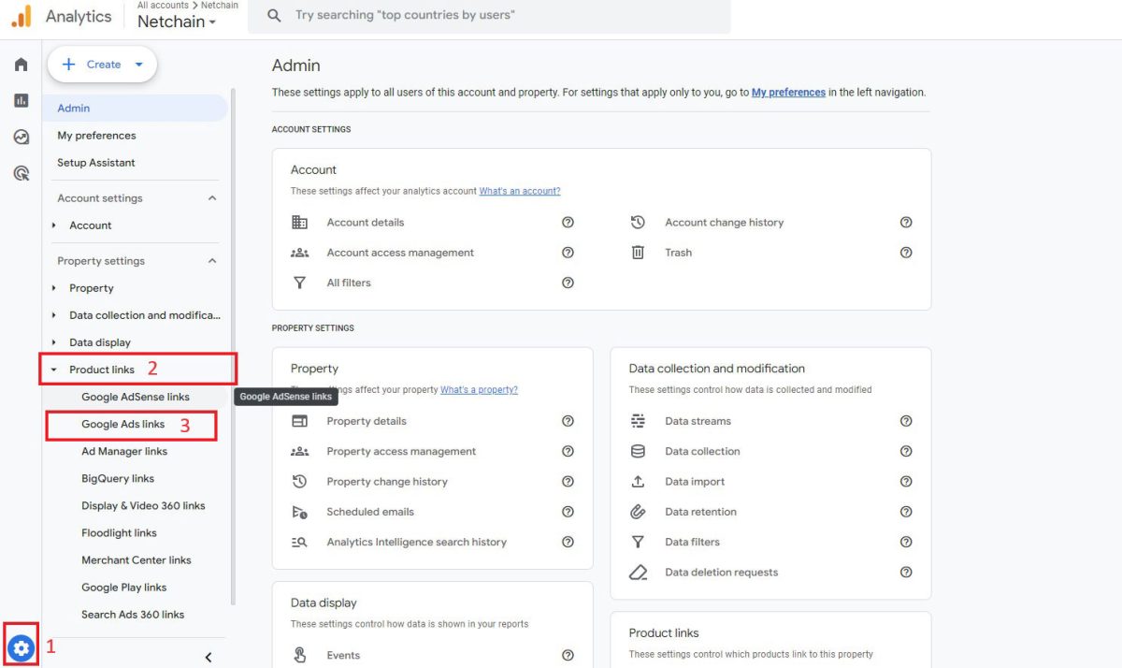Click the Account access management people icon
The height and width of the screenshot is (668, 1122).
pos(299,253)
